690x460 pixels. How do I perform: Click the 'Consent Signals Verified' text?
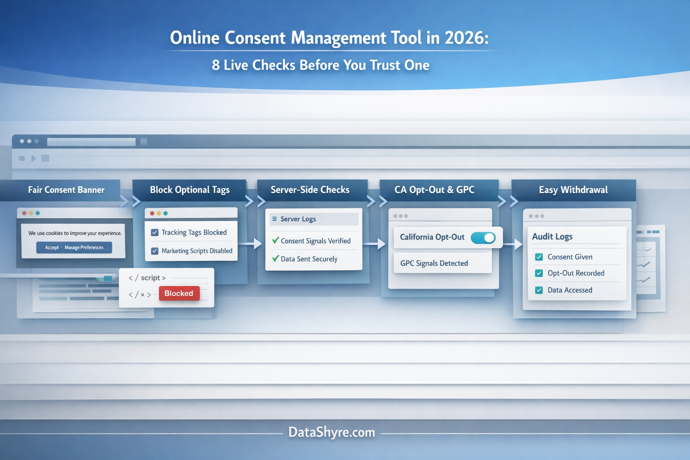(316, 241)
